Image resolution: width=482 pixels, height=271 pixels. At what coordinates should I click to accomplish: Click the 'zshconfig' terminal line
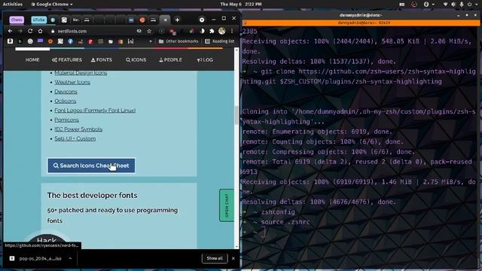[278, 212]
